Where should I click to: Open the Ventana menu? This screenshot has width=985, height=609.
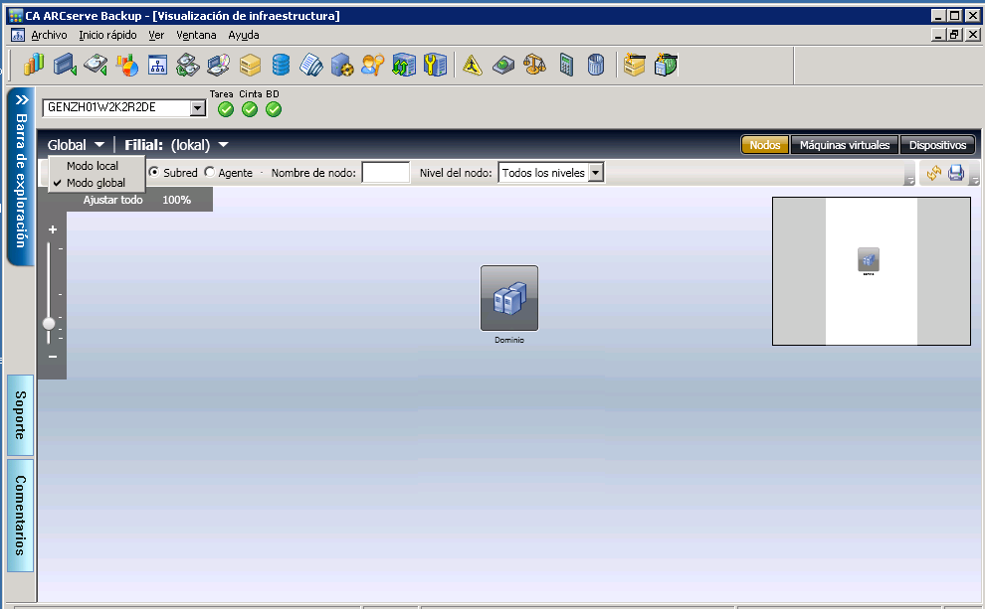click(196, 35)
